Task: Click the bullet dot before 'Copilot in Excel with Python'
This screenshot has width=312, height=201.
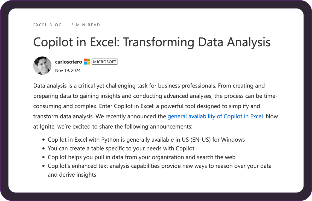Action: [43, 140]
